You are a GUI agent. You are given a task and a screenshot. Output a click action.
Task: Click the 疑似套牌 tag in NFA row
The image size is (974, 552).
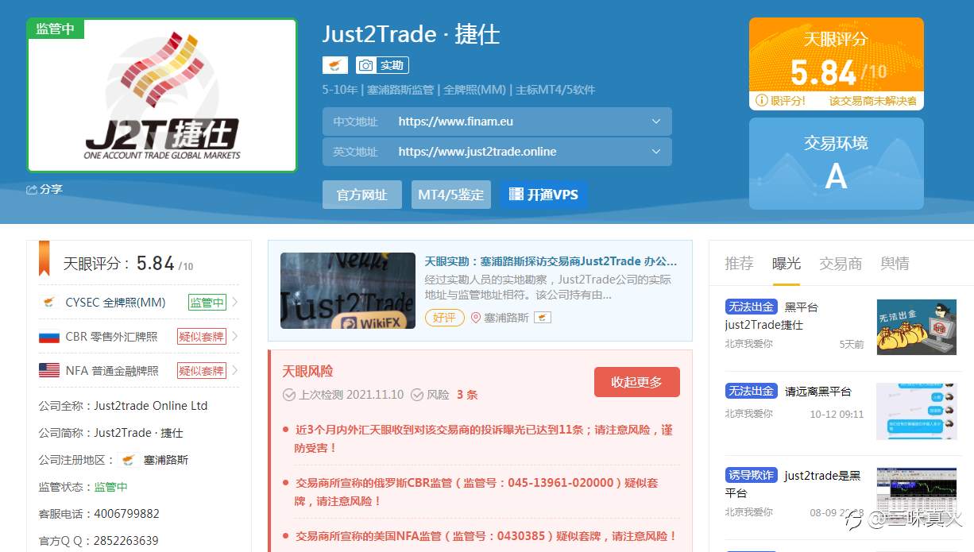tap(202, 371)
